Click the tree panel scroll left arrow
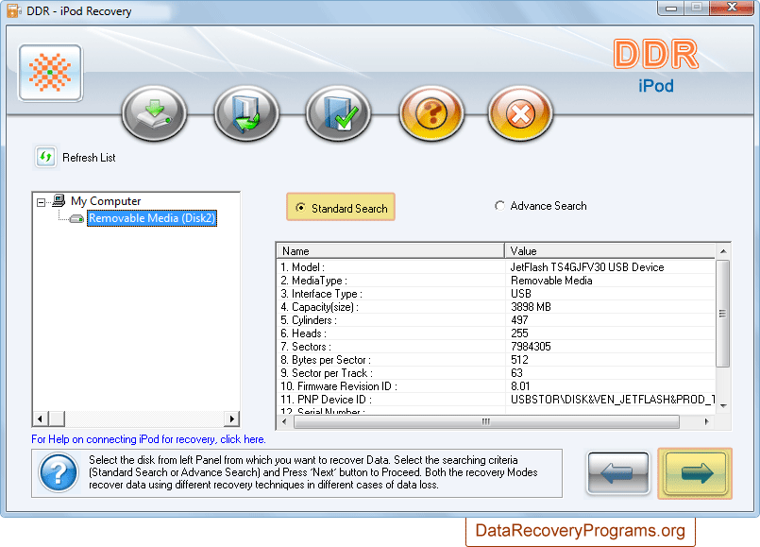Viewport: 760px width, 547px height. click(x=40, y=418)
